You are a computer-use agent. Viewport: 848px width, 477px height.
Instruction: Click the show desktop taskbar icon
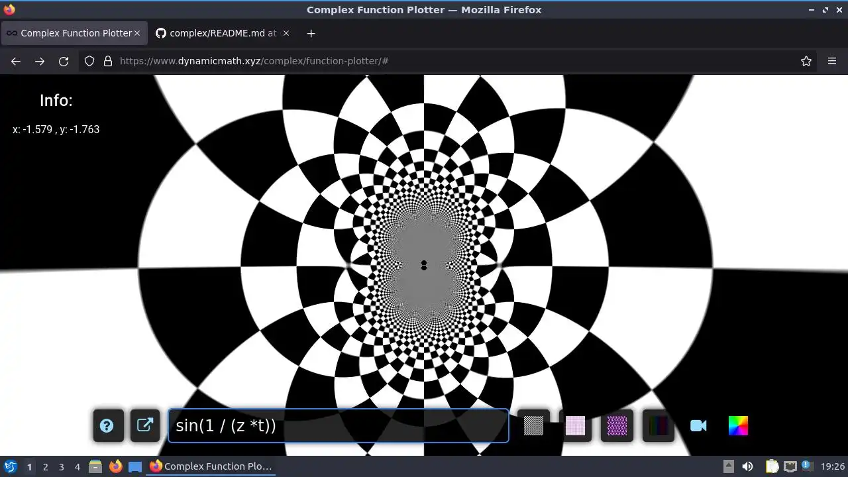[x=135, y=466]
